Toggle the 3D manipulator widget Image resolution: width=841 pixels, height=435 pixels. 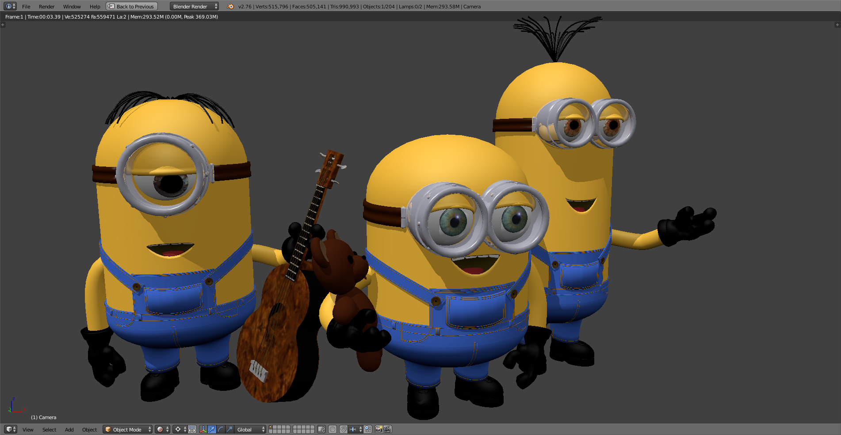203,429
